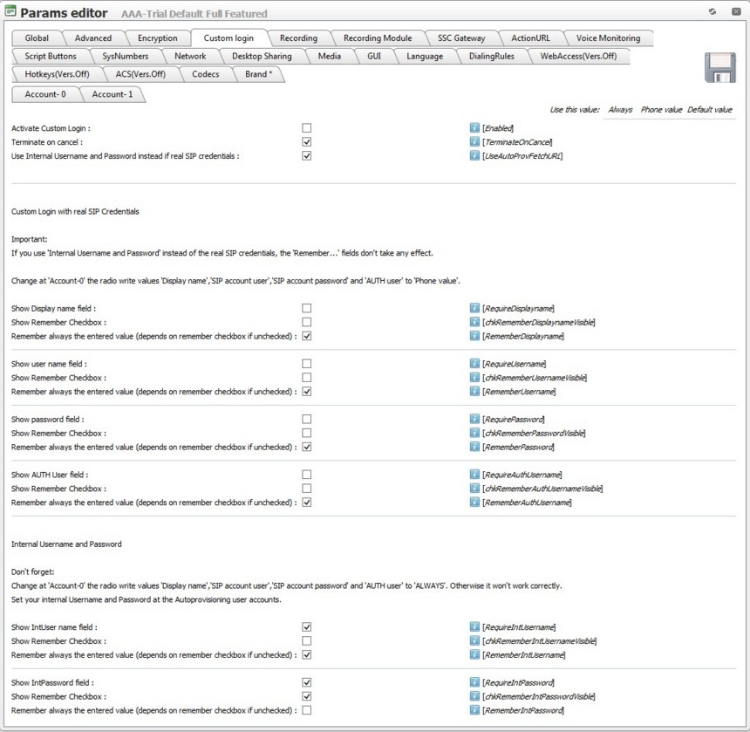
Task: Click info icon next to Enabled
Action: 474,128
